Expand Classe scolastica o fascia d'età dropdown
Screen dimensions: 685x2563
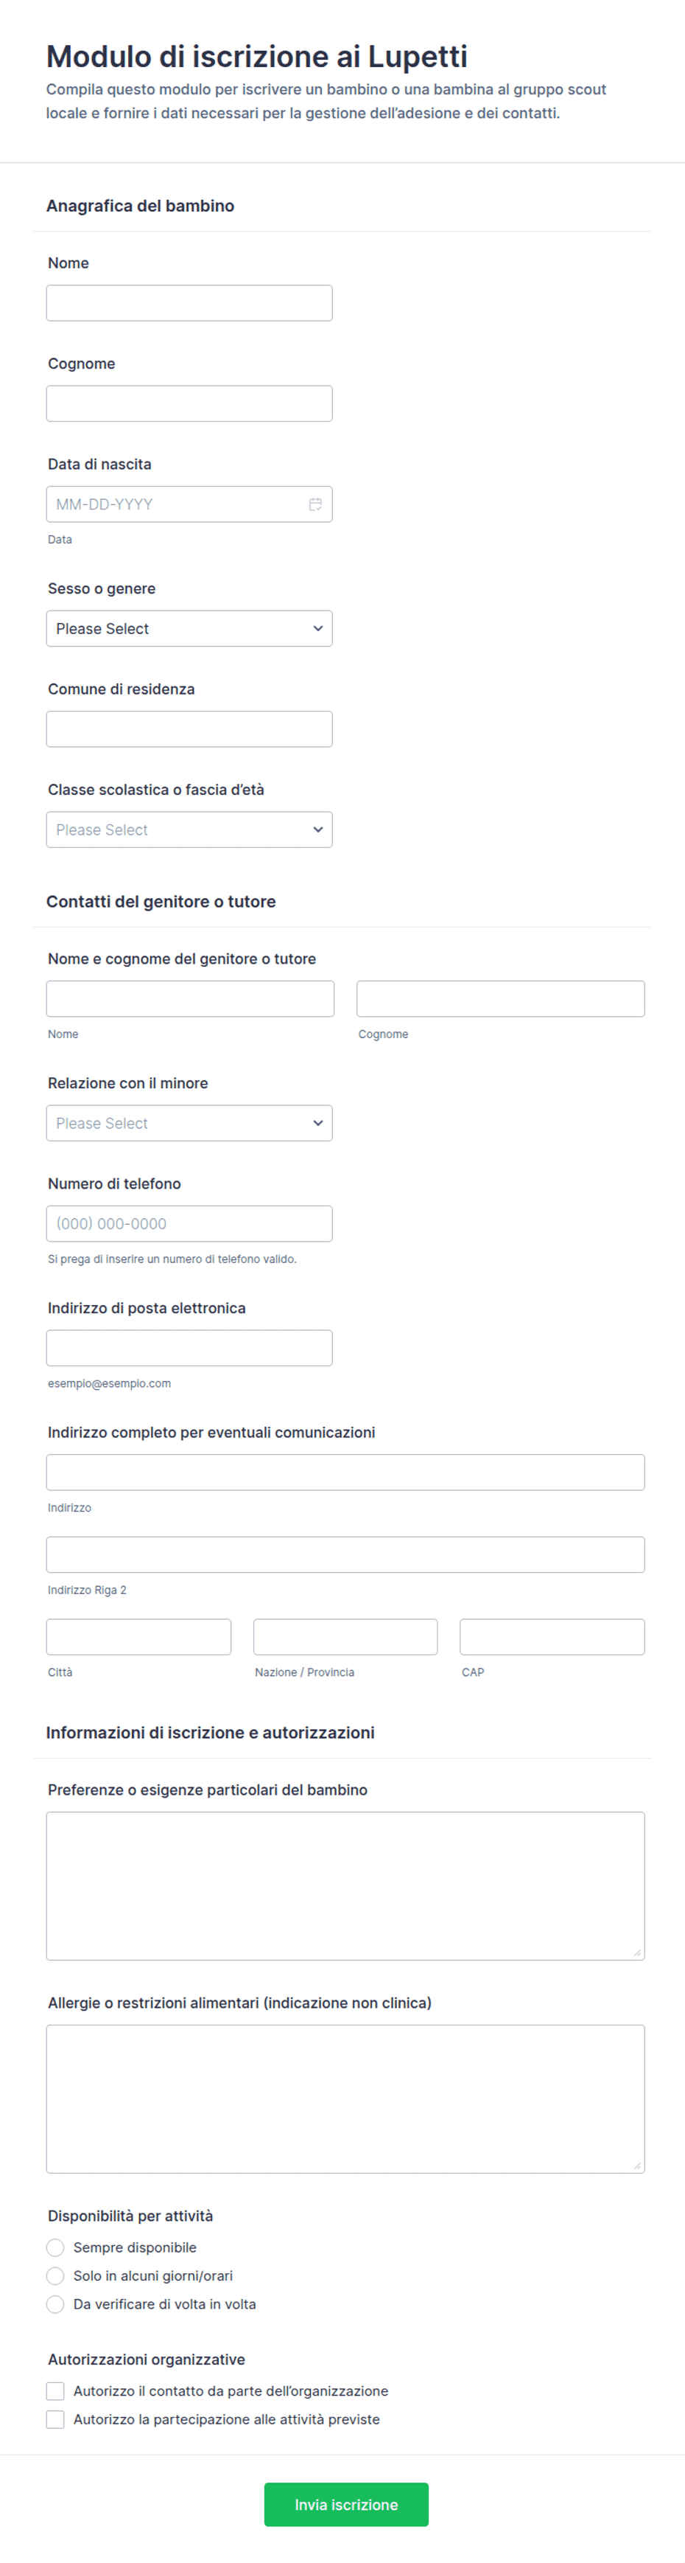click(x=189, y=830)
